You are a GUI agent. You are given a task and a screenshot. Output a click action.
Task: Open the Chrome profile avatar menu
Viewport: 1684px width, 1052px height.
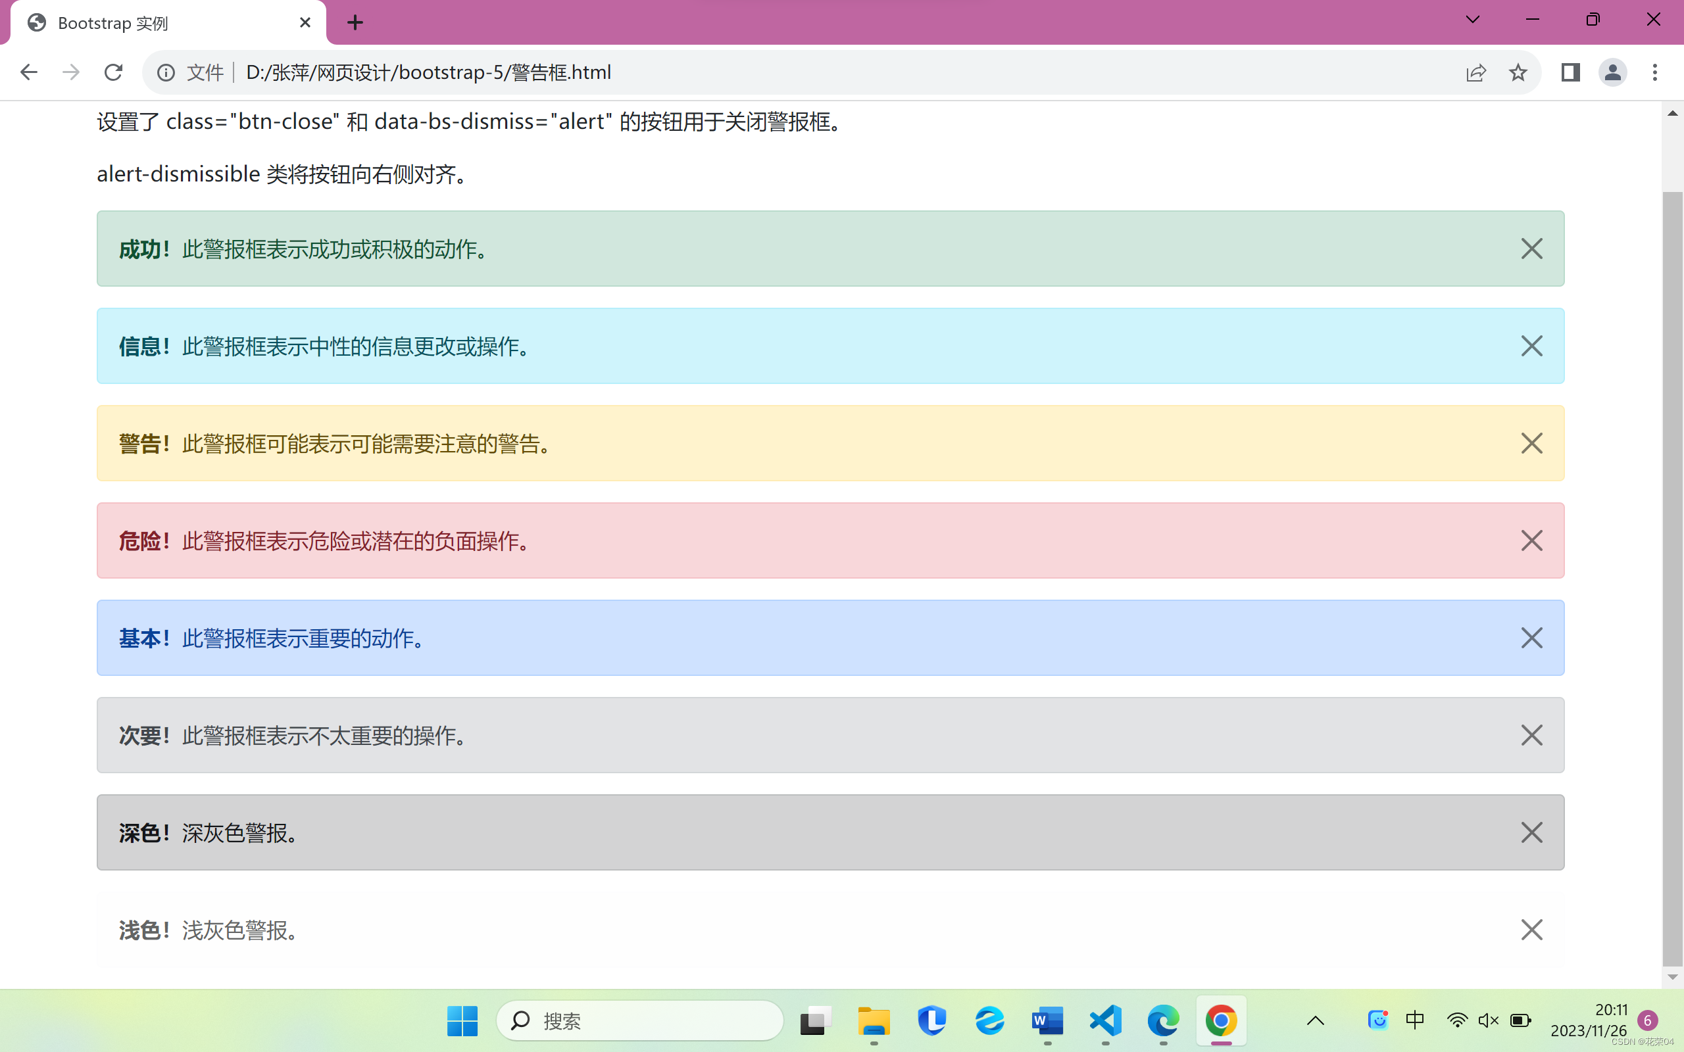tap(1612, 72)
